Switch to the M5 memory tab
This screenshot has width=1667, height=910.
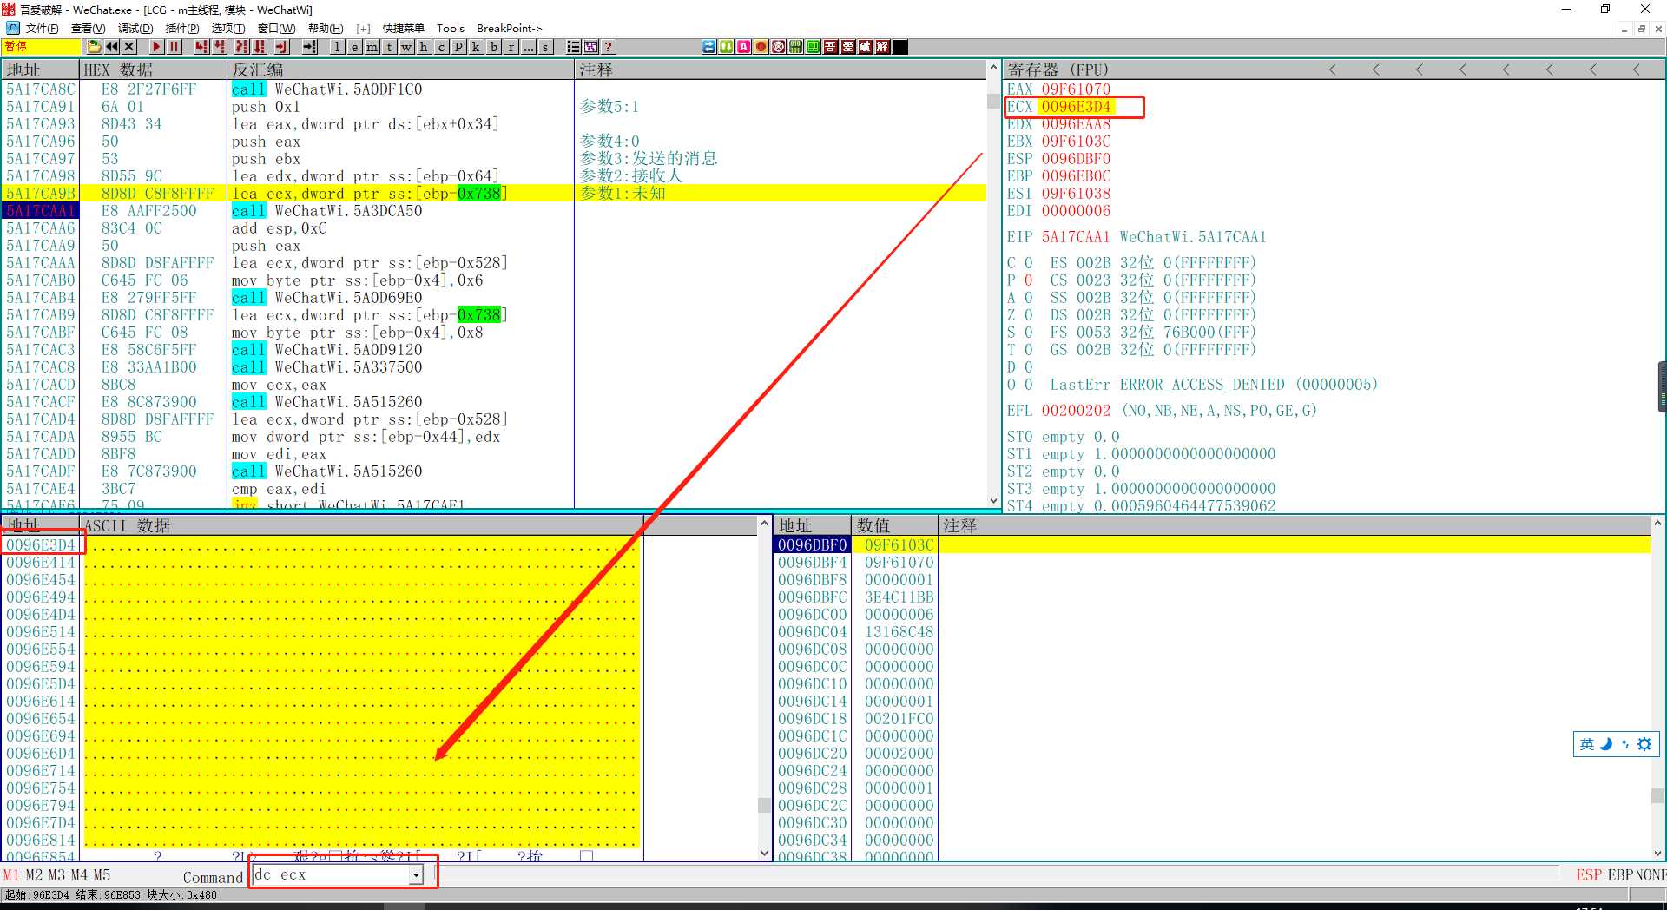(x=102, y=875)
